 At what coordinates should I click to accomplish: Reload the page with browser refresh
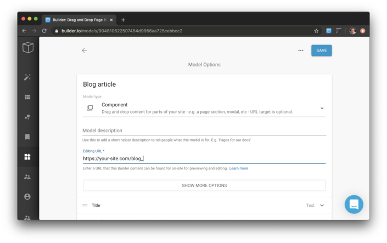tap(44, 31)
